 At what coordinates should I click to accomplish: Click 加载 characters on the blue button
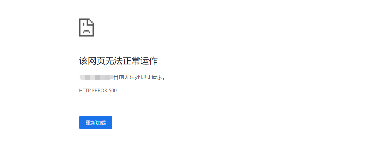(x=101, y=122)
